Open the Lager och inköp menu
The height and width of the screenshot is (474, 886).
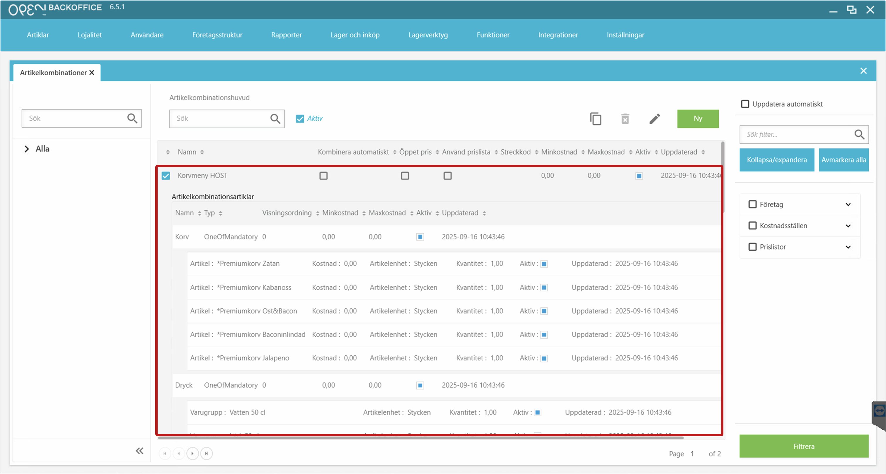[355, 35]
